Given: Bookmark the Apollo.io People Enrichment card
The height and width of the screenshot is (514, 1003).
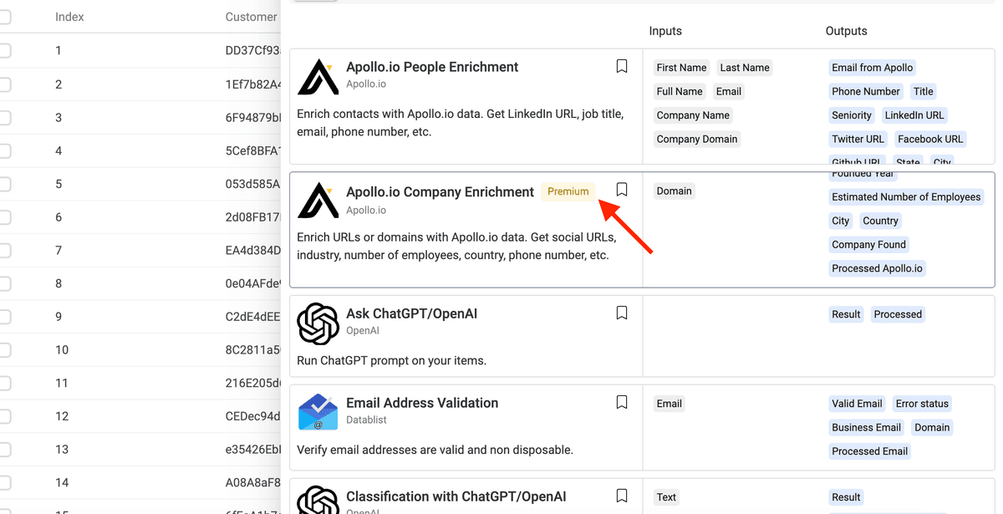Looking at the screenshot, I should 622,66.
